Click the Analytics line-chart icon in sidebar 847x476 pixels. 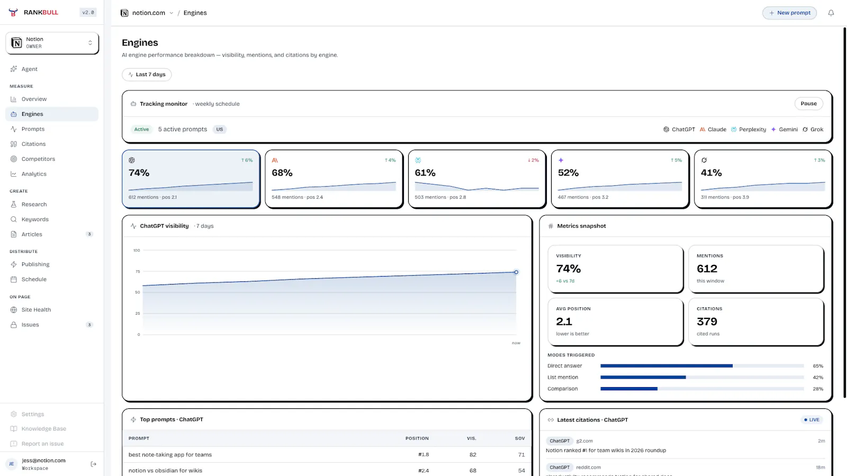click(14, 174)
